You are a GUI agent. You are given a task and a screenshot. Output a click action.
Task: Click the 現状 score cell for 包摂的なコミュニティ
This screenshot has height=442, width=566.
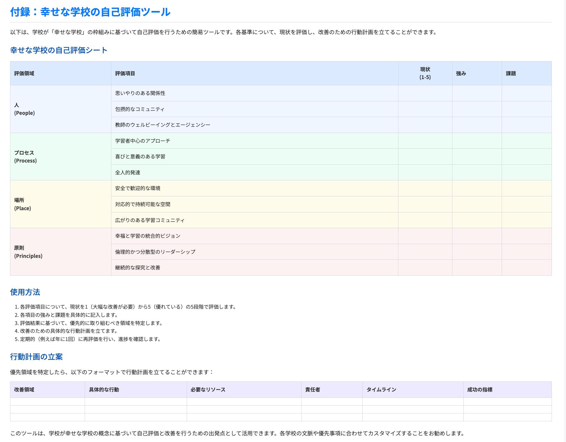click(x=425, y=109)
